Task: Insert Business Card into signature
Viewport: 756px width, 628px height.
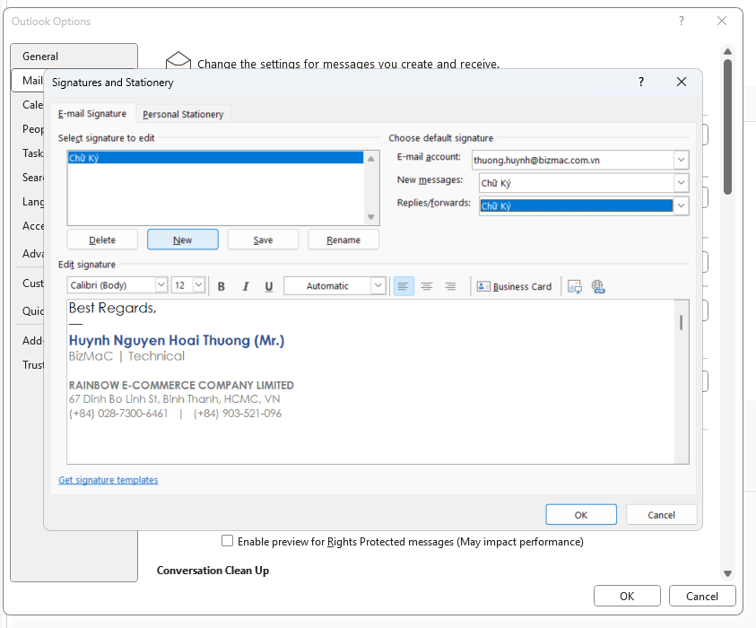Action: point(515,286)
